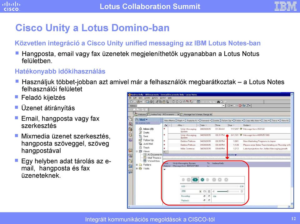Switch to Message from Warman, George tab

pos(196,114)
